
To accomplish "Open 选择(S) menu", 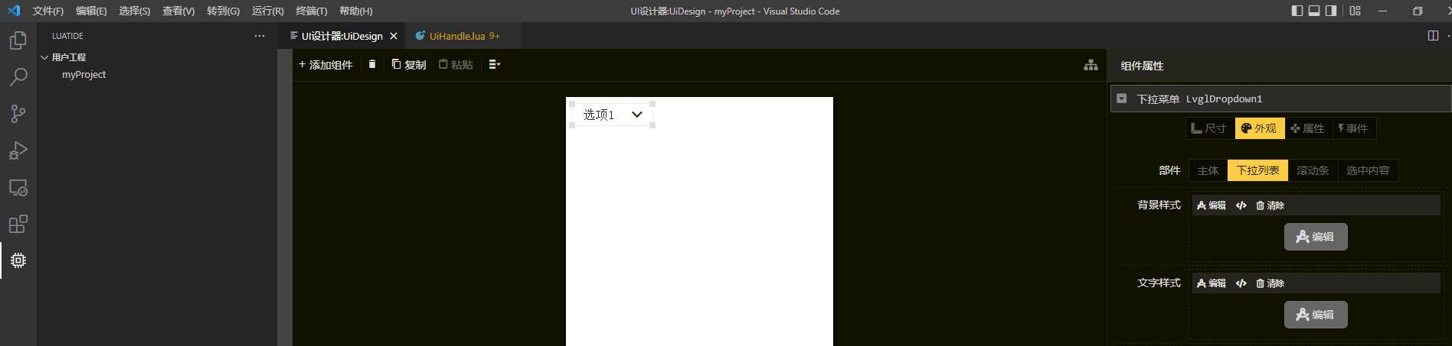I will click(135, 11).
